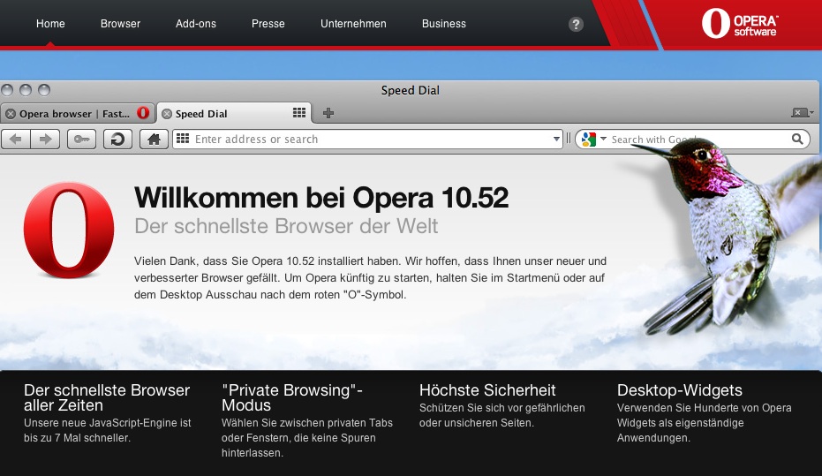Screen dimensions: 822x476
Task: Go to the home page icon
Action: [x=154, y=139]
